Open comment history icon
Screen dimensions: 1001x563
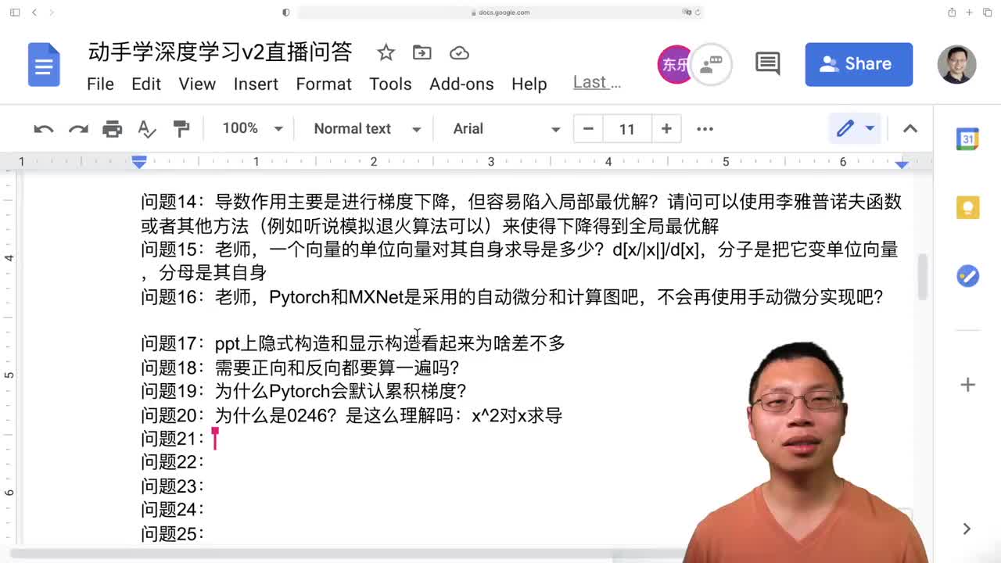(x=767, y=64)
